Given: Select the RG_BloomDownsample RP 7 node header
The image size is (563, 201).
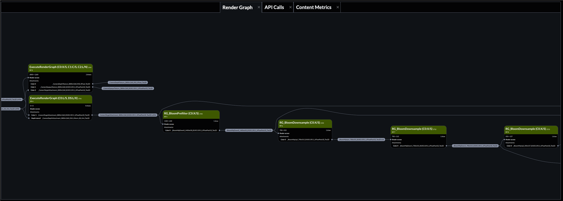Looking at the screenshot, I should pyautogui.click(x=419, y=130).
